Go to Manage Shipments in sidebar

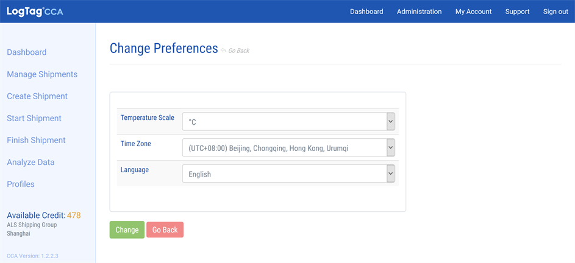(x=42, y=74)
